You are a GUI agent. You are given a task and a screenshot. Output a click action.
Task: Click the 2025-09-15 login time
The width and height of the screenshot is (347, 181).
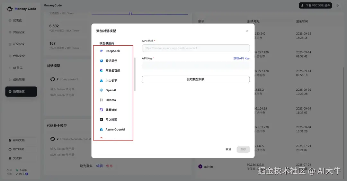click(303, 34)
